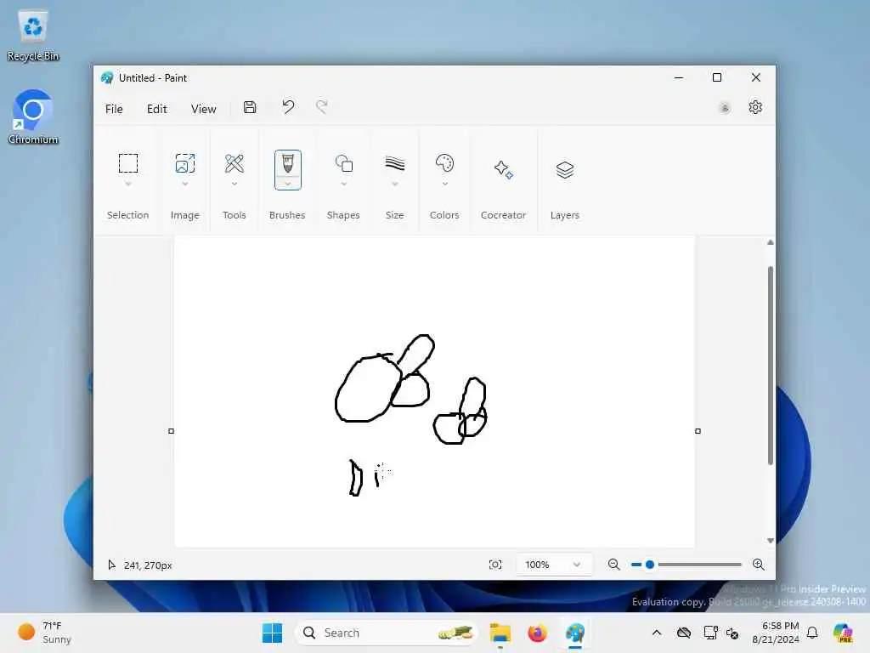Open the Copilot preview icon in the taskbar
The image size is (870, 653).
tap(844, 633)
